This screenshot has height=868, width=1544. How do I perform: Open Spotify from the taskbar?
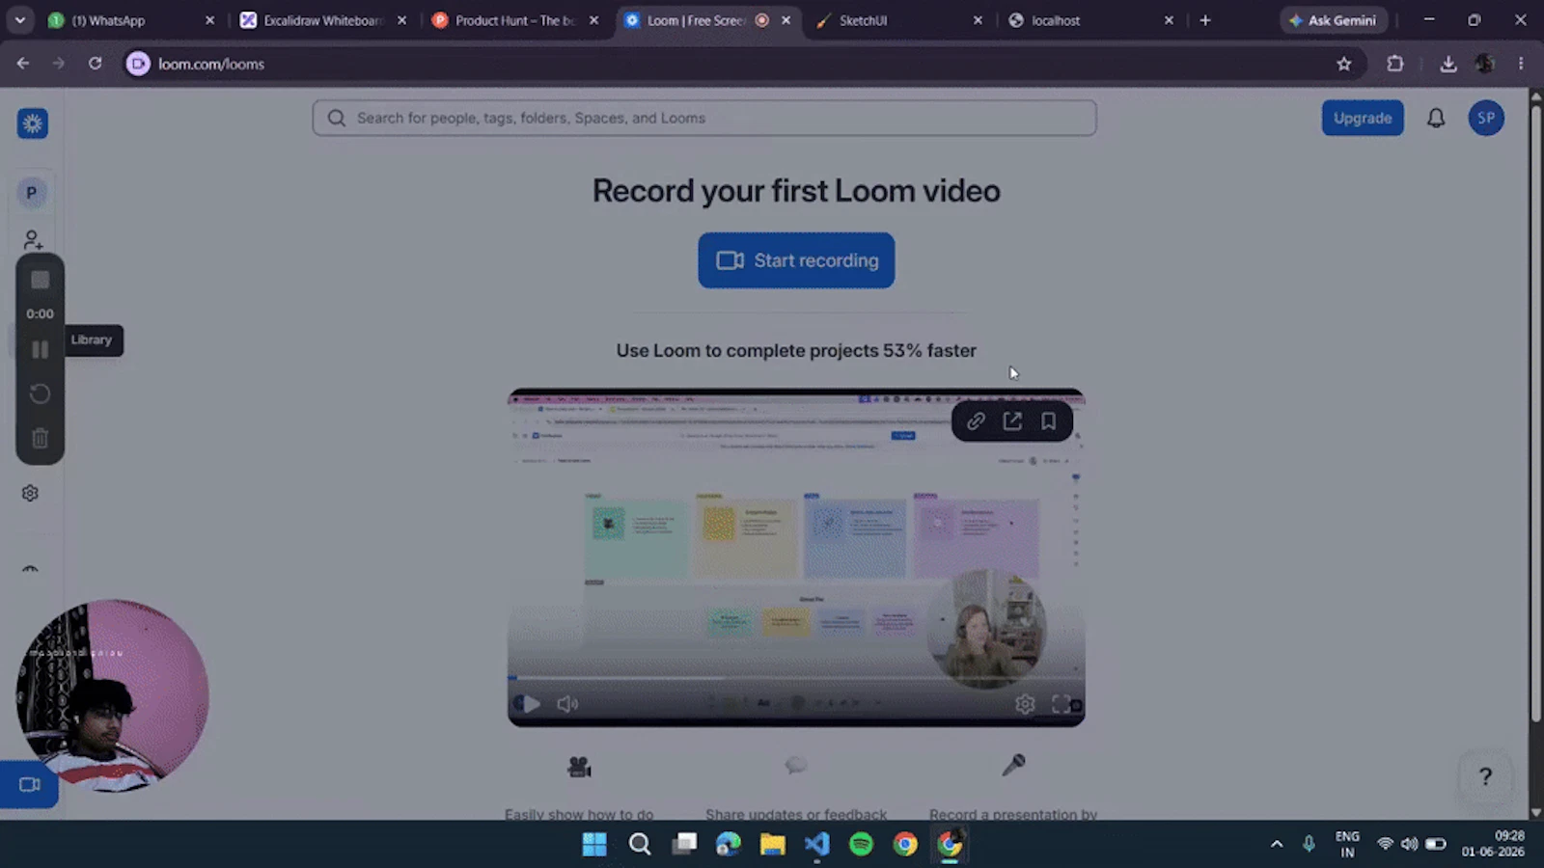click(861, 845)
